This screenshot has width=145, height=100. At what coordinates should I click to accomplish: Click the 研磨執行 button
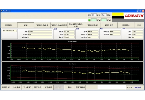pos(48,87)
